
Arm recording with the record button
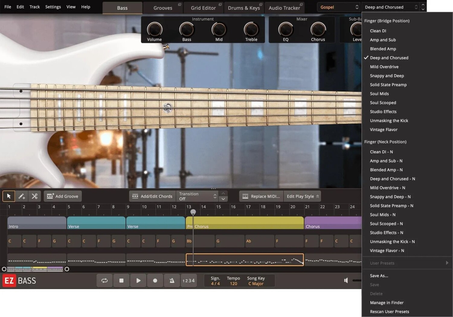(155, 280)
